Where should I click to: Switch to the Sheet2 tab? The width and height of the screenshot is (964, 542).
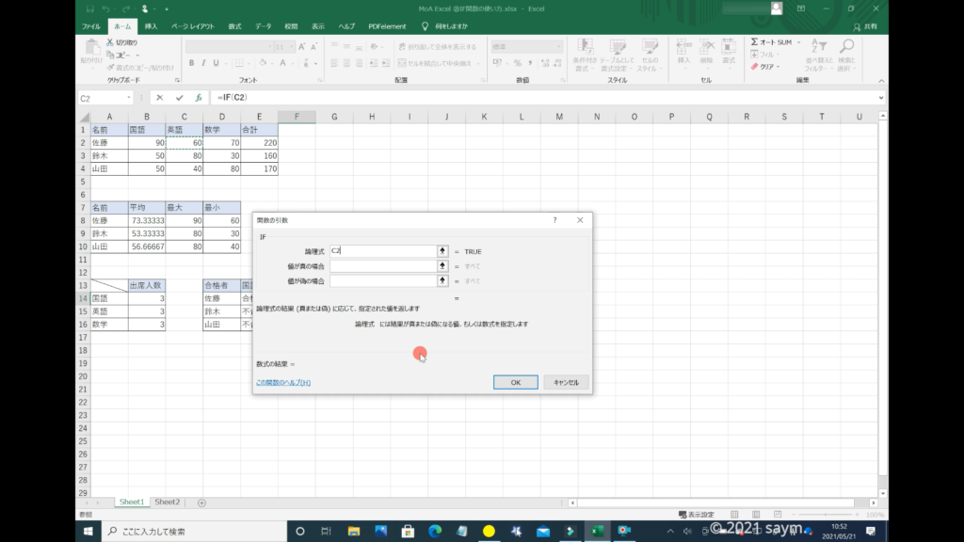pos(168,502)
